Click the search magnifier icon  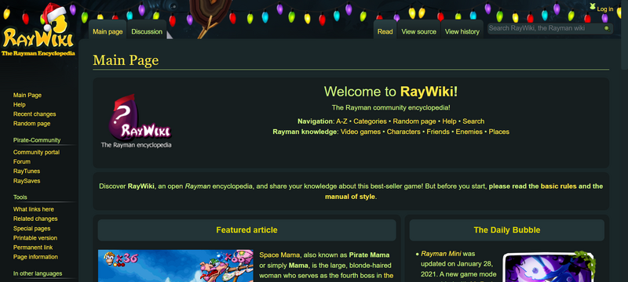coord(607,28)
